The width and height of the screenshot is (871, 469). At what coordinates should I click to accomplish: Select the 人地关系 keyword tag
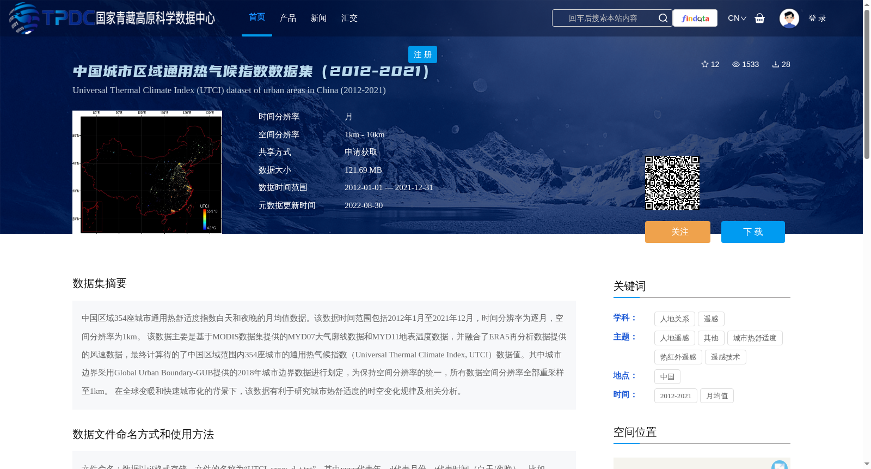674,319
